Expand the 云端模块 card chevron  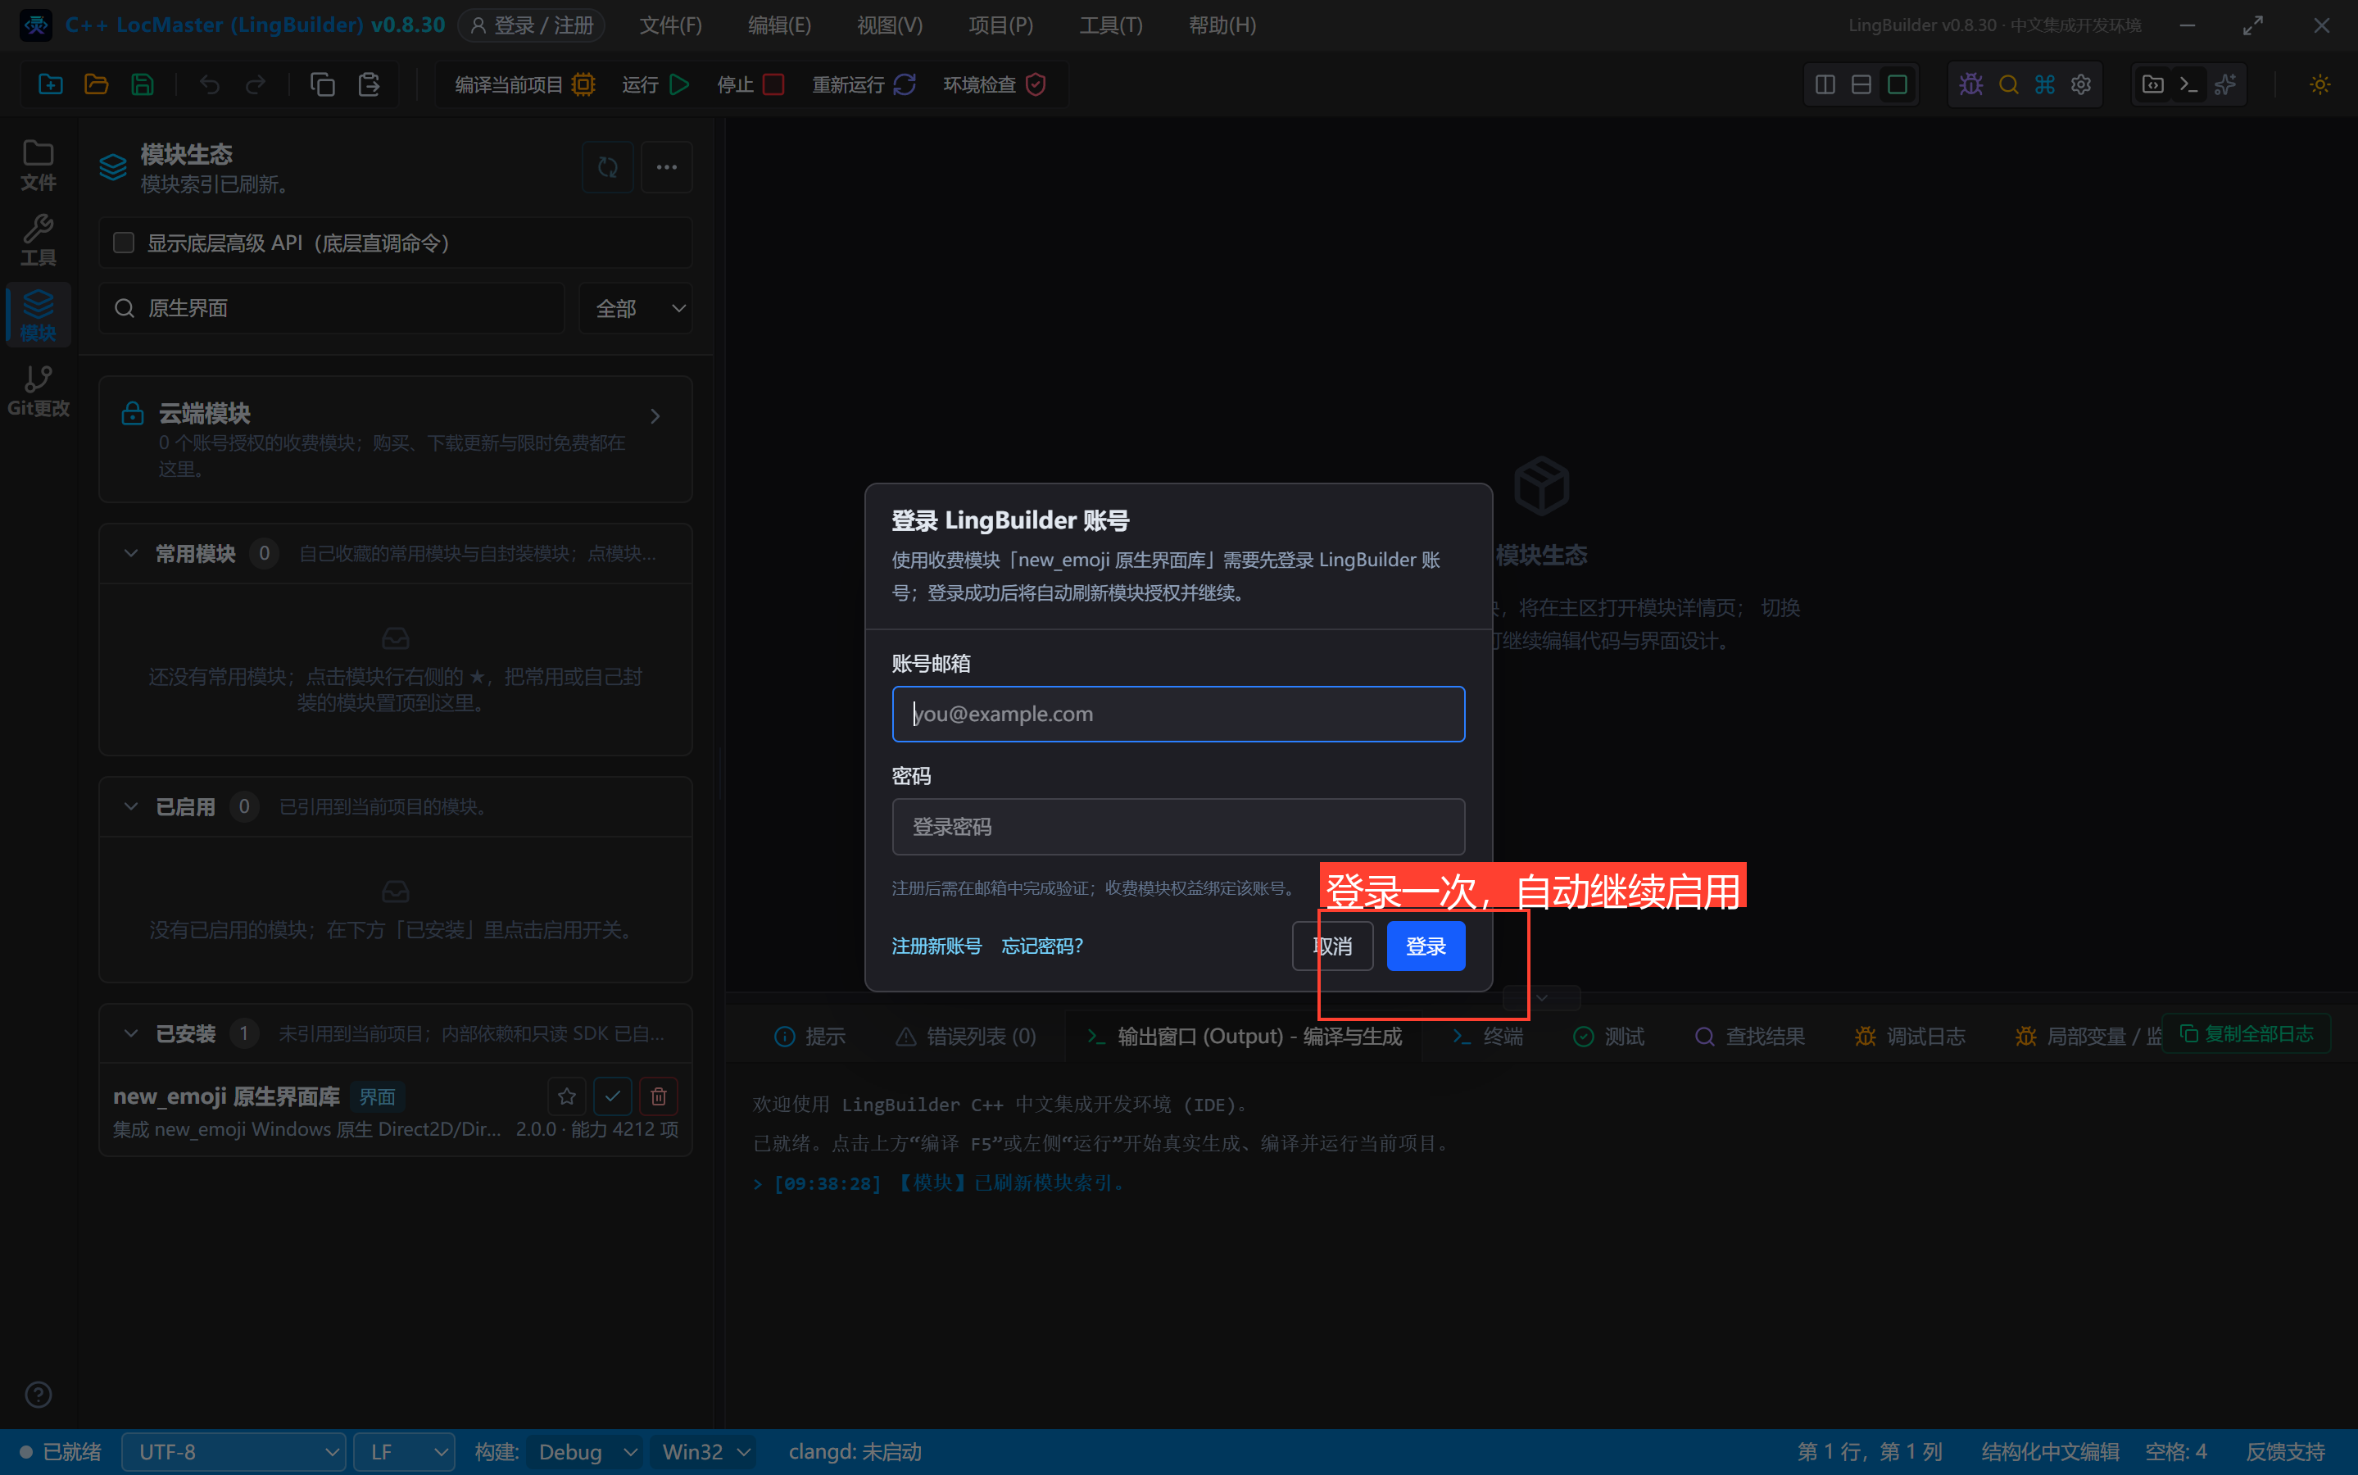click(x=655, y=416)
